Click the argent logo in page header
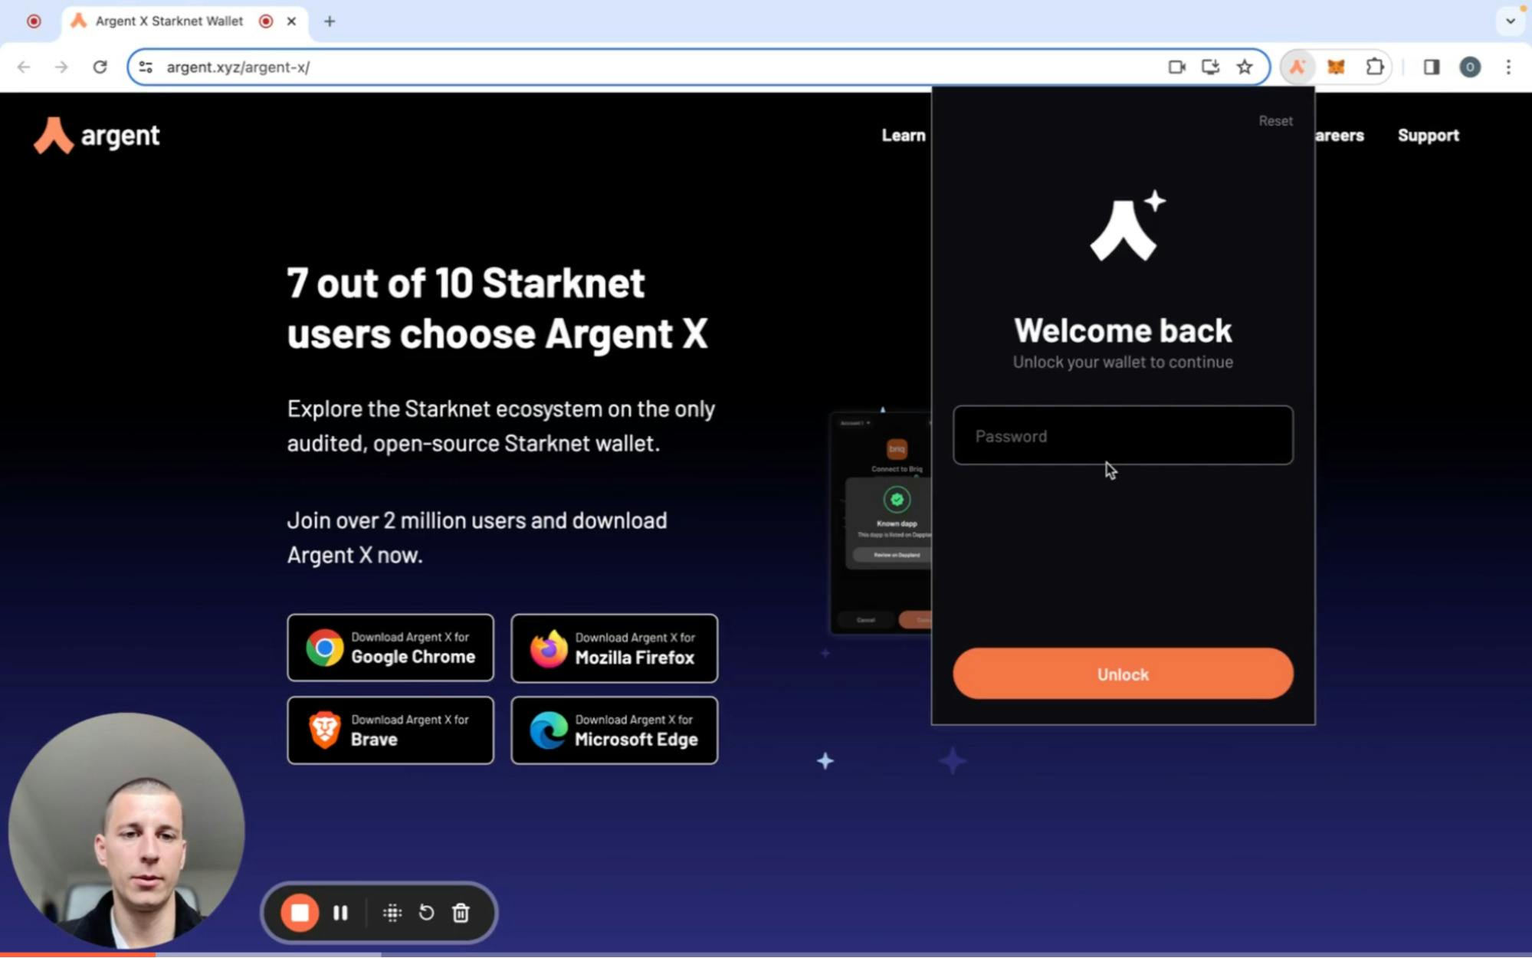 (97, 136)
